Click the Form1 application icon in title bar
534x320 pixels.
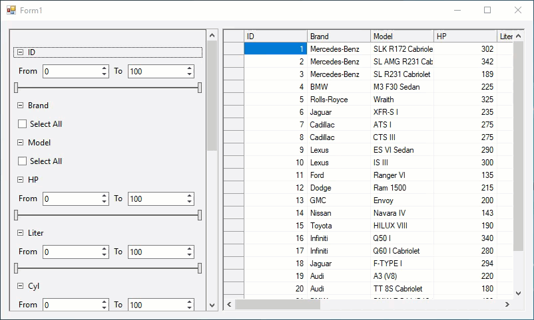pos(11,10)
